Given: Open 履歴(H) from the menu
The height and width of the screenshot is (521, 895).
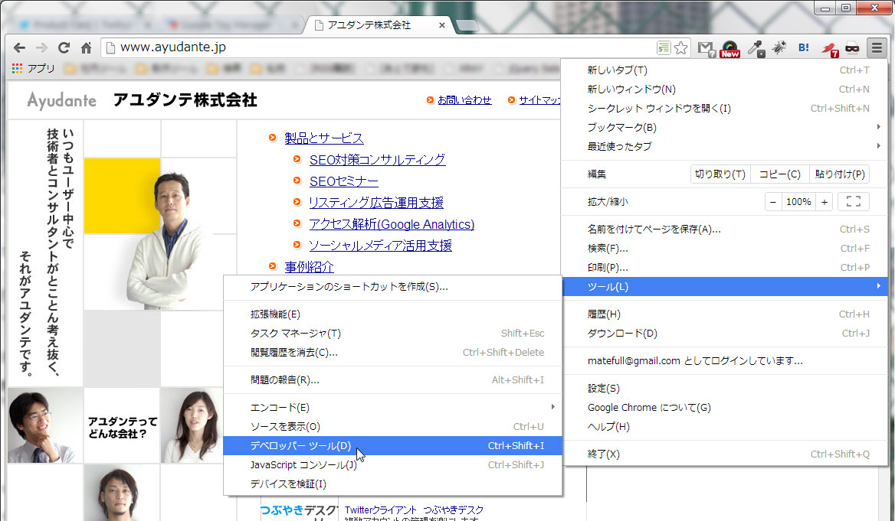Looking at the screenshot, I should pyautogui.click(x=725, y=314).
